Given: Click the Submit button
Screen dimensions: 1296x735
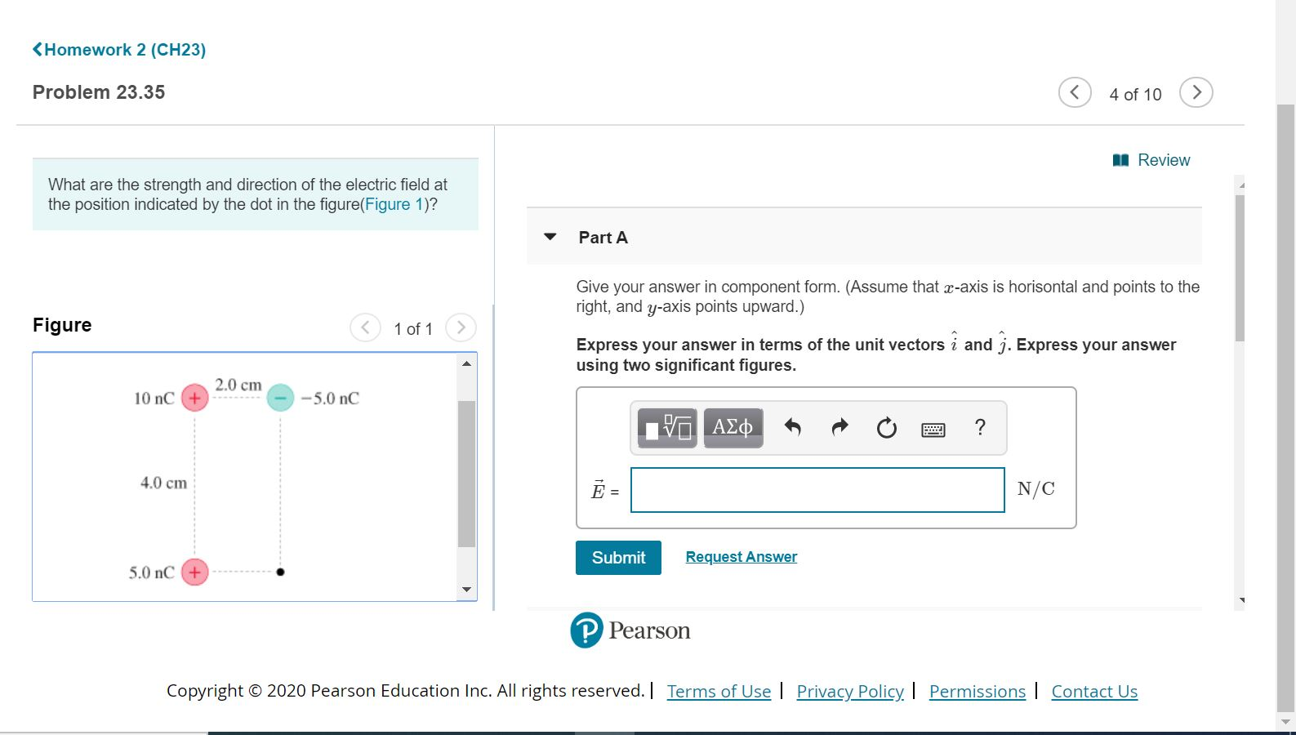Looking at the screenshot, I should (618, 558).
